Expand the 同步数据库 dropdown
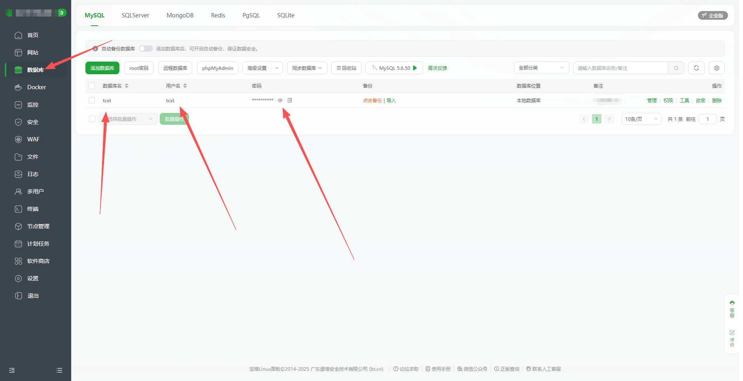Viewport: 743px width, 381px height. [307, 68]
